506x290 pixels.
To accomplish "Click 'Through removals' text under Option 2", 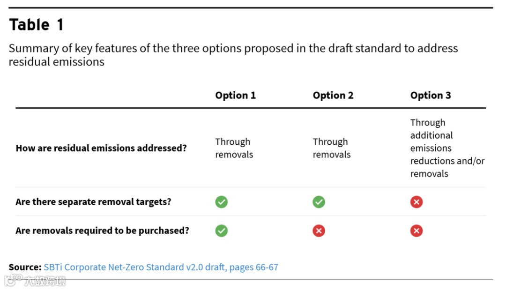I will [x=331, y=148].
